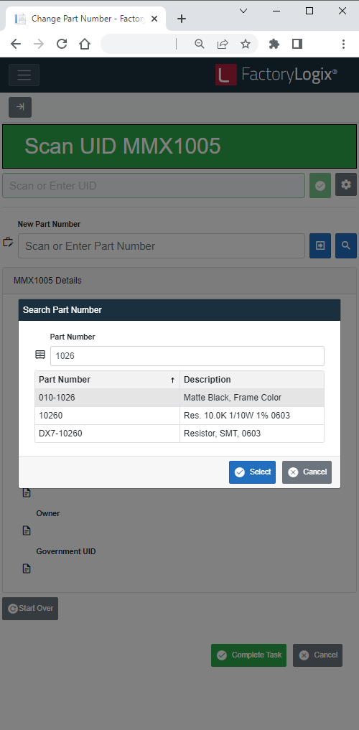Click the blue part number search magnifier
The image size is (359, 730).
(x=346, y=245)
